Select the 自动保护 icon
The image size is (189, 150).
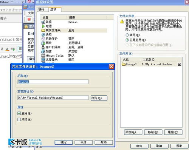(x=43, y=39)
